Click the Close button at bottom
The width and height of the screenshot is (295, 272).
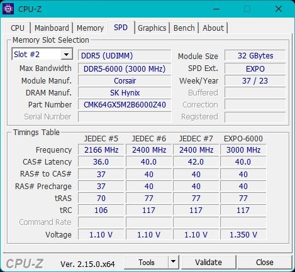pyautogui.click(x=265, y=262)
